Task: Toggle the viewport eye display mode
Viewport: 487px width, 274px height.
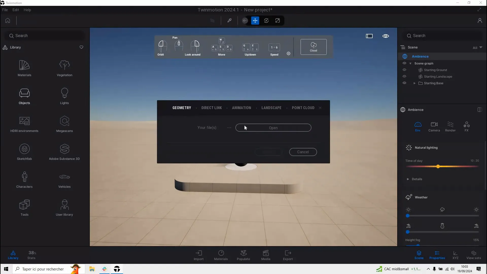Action: click(x=386, y=36)
